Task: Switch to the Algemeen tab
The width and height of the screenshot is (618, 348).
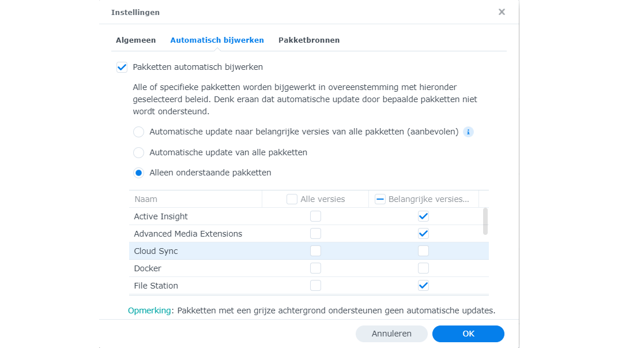Action: pyautogui.click(x=135, y=40)
